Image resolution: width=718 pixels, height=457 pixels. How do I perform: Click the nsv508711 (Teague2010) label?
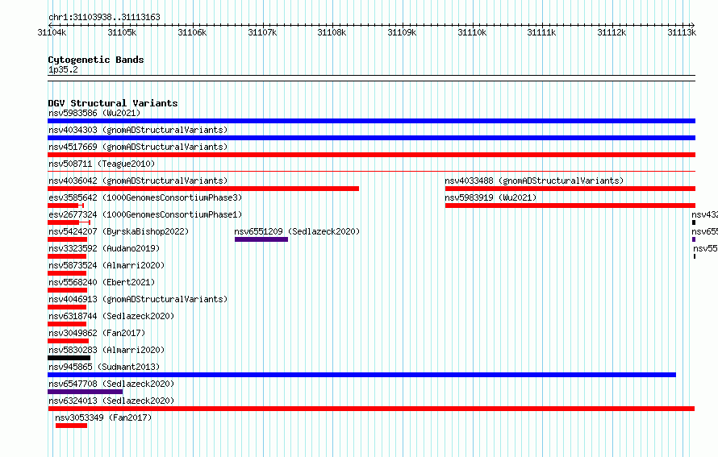click(x=102, y=164)
